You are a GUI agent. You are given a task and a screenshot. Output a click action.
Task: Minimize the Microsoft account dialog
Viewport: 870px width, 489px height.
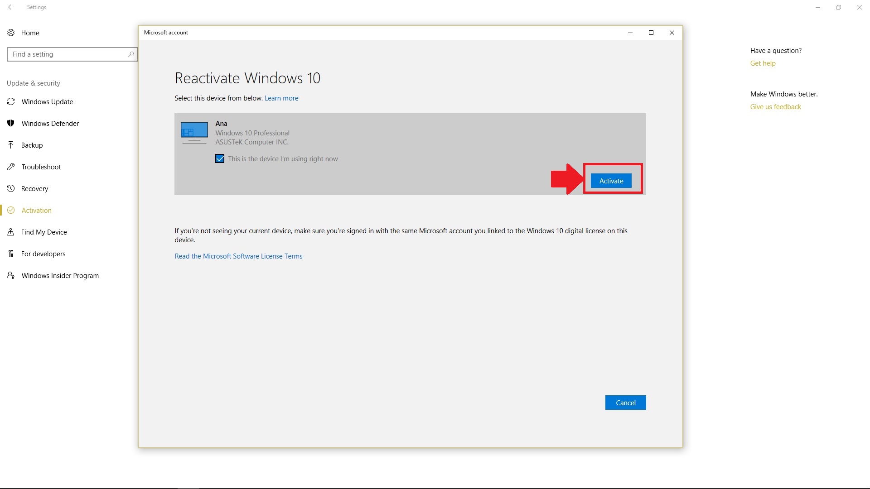630,33
